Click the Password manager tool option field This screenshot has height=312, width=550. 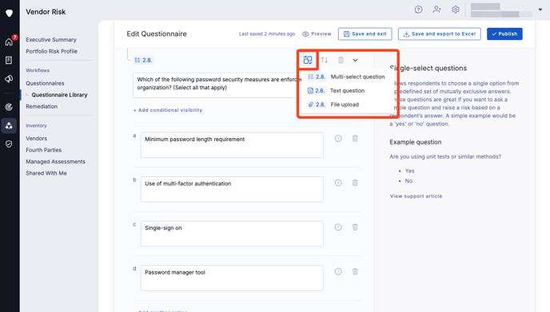(x=232, y=278)
